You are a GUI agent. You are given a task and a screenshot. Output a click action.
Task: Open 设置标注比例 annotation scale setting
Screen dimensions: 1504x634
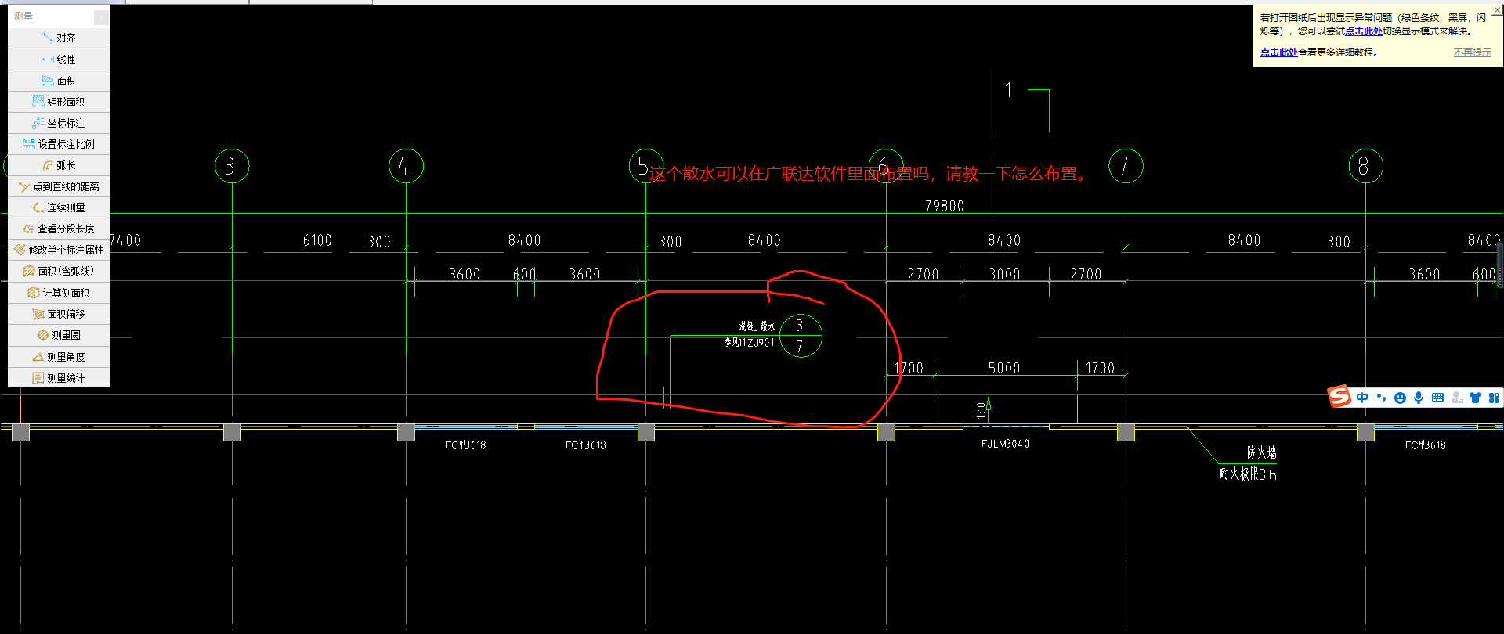[59, 144]
